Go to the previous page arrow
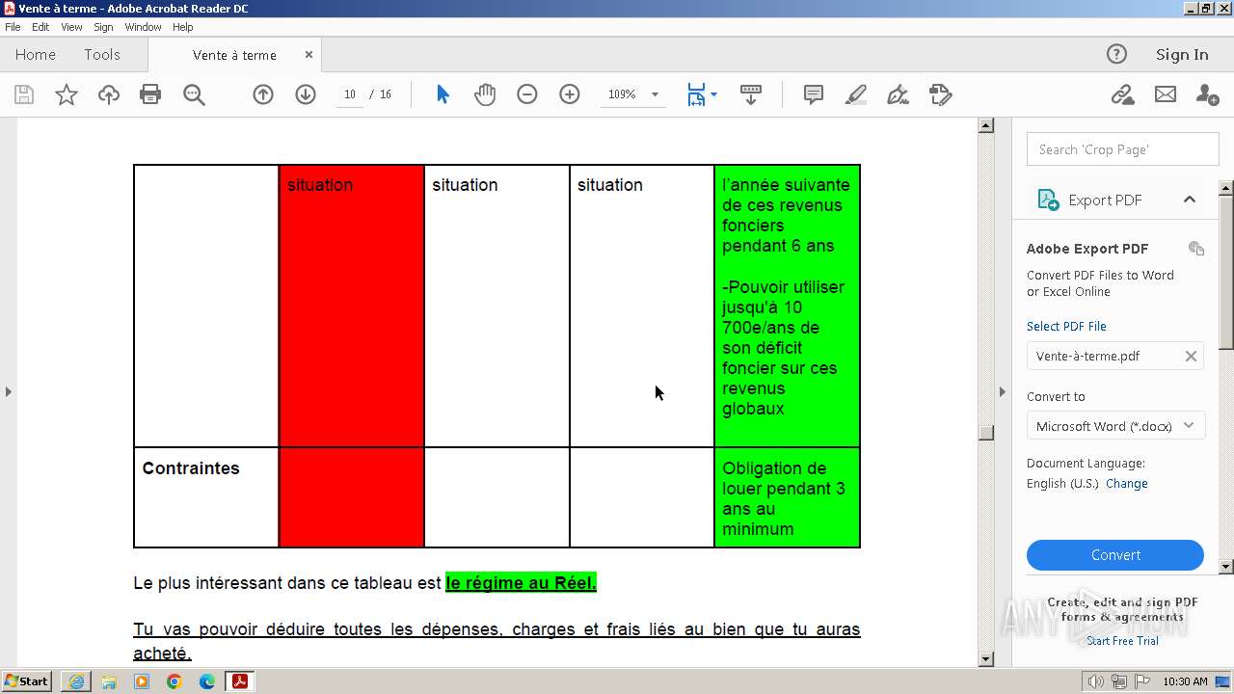 pos(263,94)
